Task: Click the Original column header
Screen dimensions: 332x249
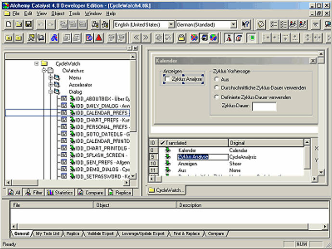Action: point(266,143)
